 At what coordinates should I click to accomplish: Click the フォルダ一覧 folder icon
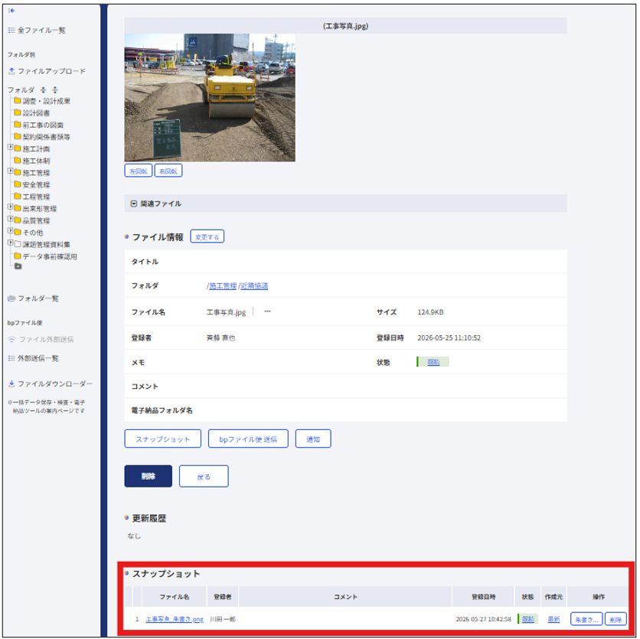pyautogui.click(x=11, y=298)
